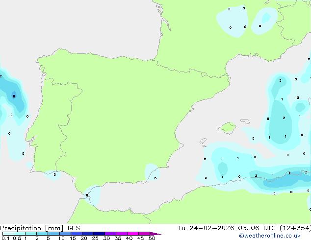
Task: Pick the 10–15 mm legend color swatch
Action: pos(65,234)
